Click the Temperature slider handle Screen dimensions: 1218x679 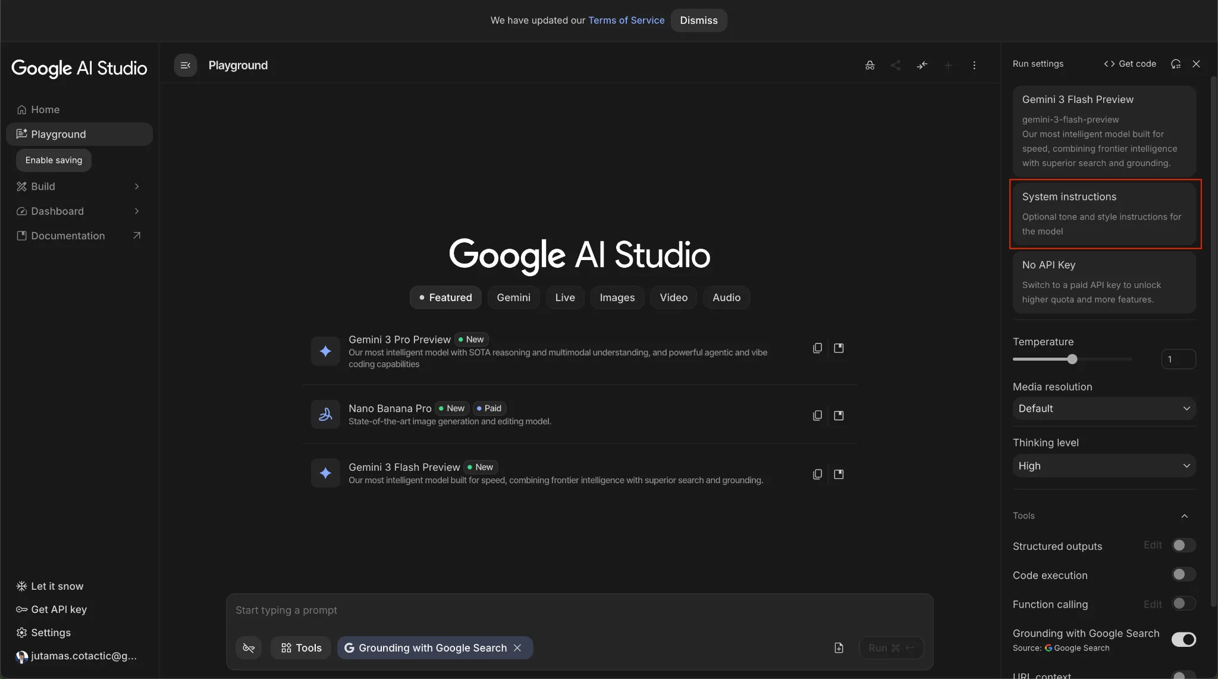coord(1072,359)
